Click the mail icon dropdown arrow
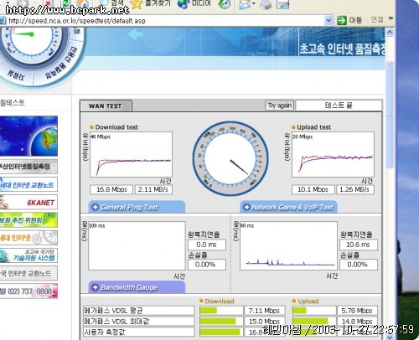The width and height of the screenshot is (419, 340). [254, 4]
